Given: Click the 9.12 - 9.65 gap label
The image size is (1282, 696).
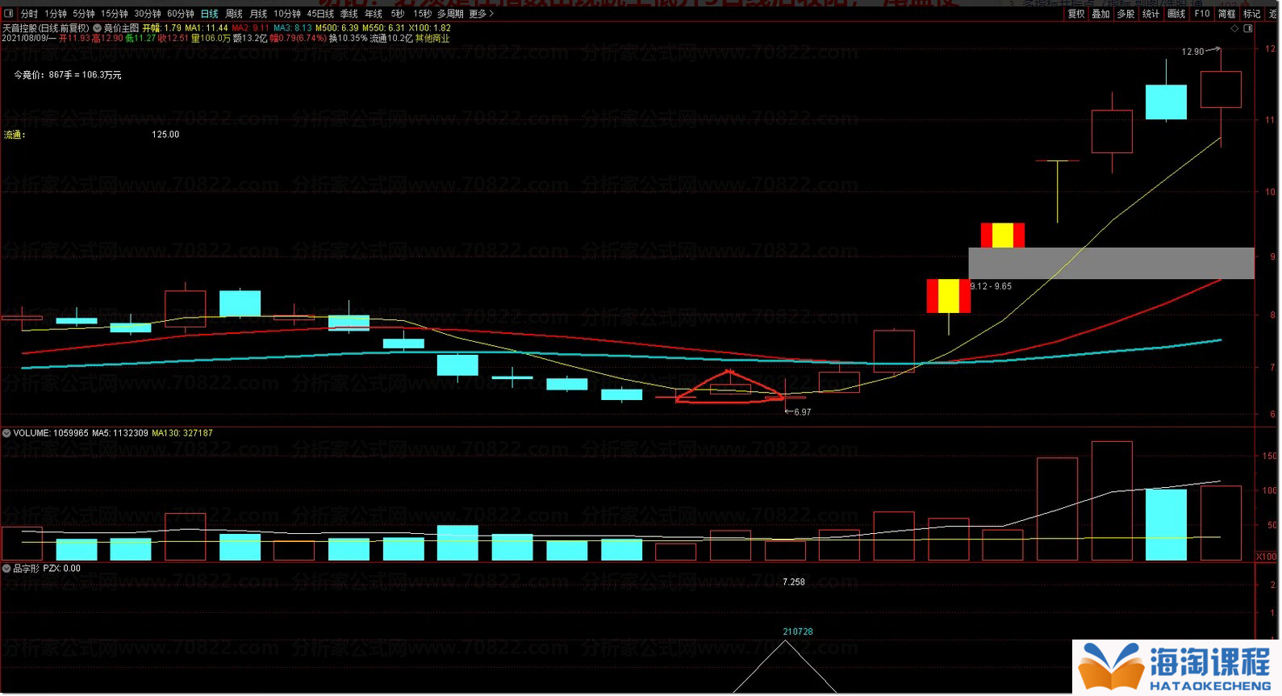Looking at the screenshot, I should (991, 286).
